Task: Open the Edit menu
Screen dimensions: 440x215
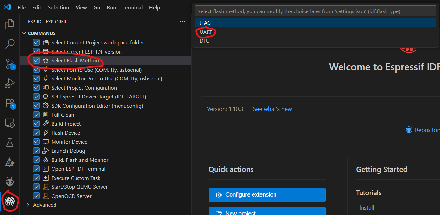Action: (x=37, y=7)
